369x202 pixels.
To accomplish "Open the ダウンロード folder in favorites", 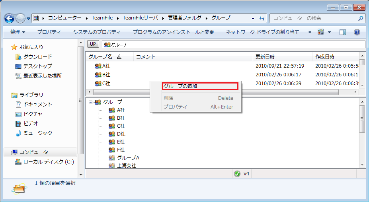I will pyautogui.click(x=18, y=57).
